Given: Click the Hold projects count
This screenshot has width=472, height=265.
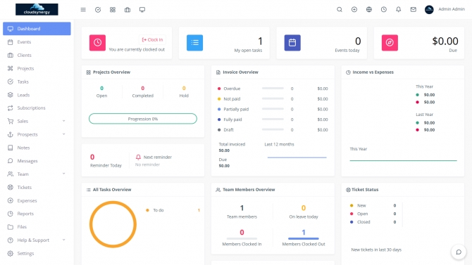Looking at the screenshot, I should [x=184, y=89].
